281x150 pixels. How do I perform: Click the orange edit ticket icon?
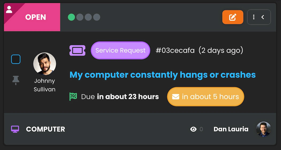233,17
